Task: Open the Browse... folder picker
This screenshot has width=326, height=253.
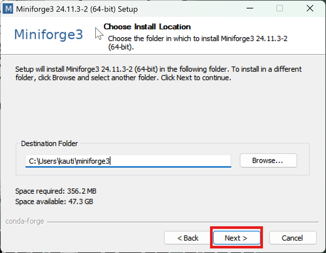Action: (268, 161)
